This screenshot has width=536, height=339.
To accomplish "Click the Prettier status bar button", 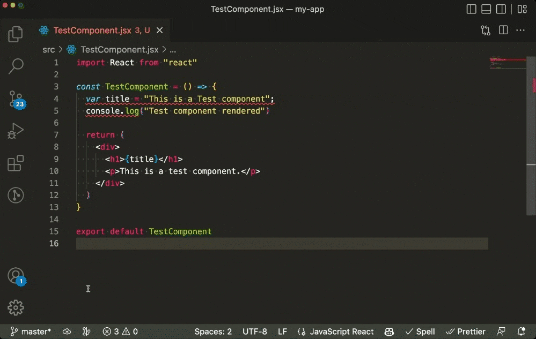I will coord(466,332).
